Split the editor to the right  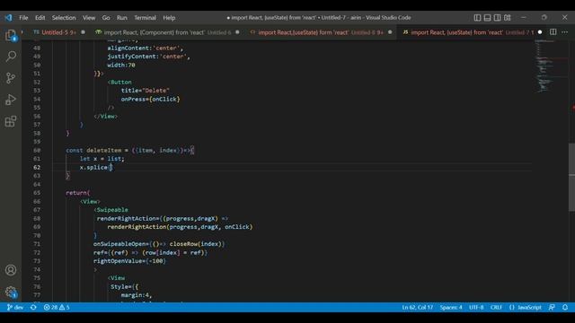[553, 32]
